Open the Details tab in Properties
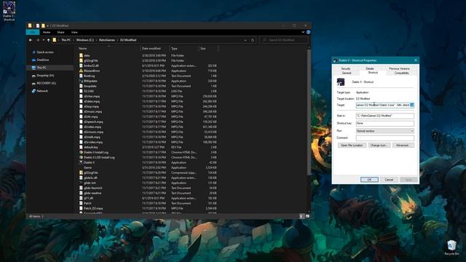 [x=370, y=68]
